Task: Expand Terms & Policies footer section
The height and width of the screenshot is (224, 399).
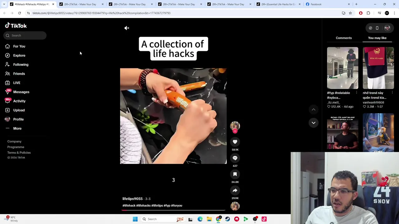Action: 19,153
